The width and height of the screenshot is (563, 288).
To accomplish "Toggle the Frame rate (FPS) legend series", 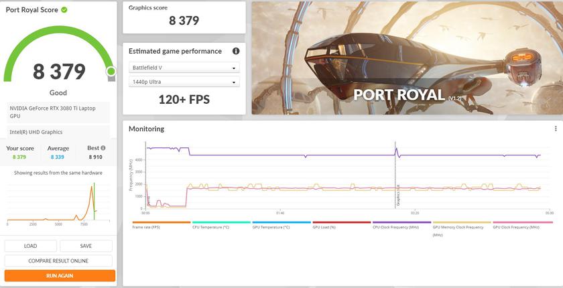I will pos(161,227).
